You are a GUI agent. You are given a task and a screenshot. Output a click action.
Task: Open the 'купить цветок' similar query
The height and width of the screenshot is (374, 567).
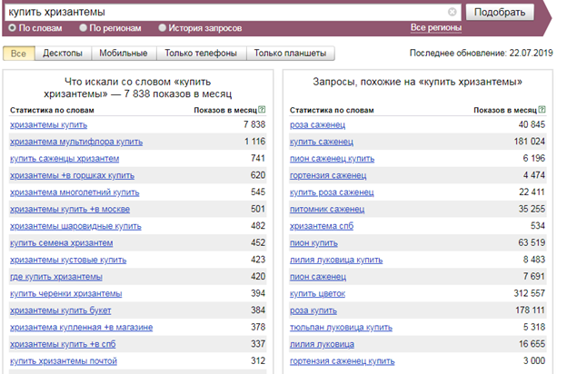pos(317,294)
